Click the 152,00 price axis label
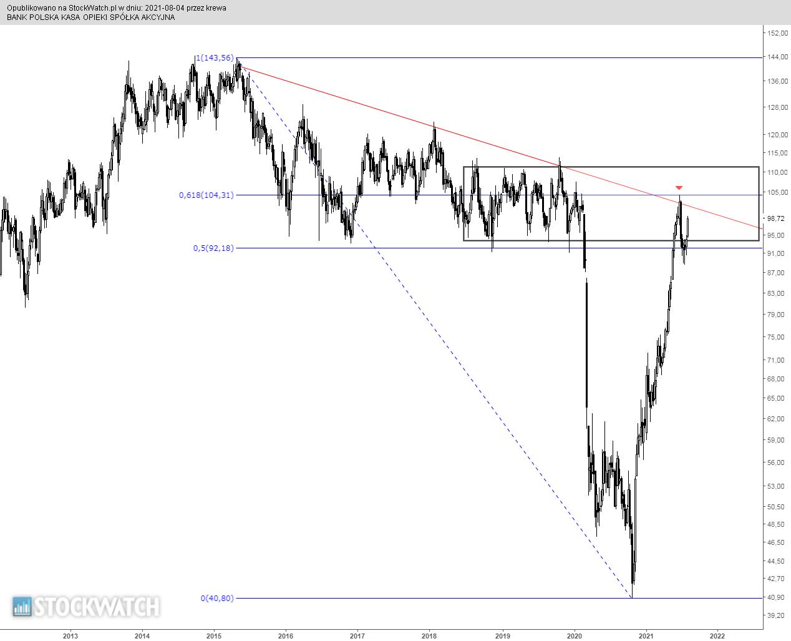The image size is (791, 641). [x=777, y=33]
